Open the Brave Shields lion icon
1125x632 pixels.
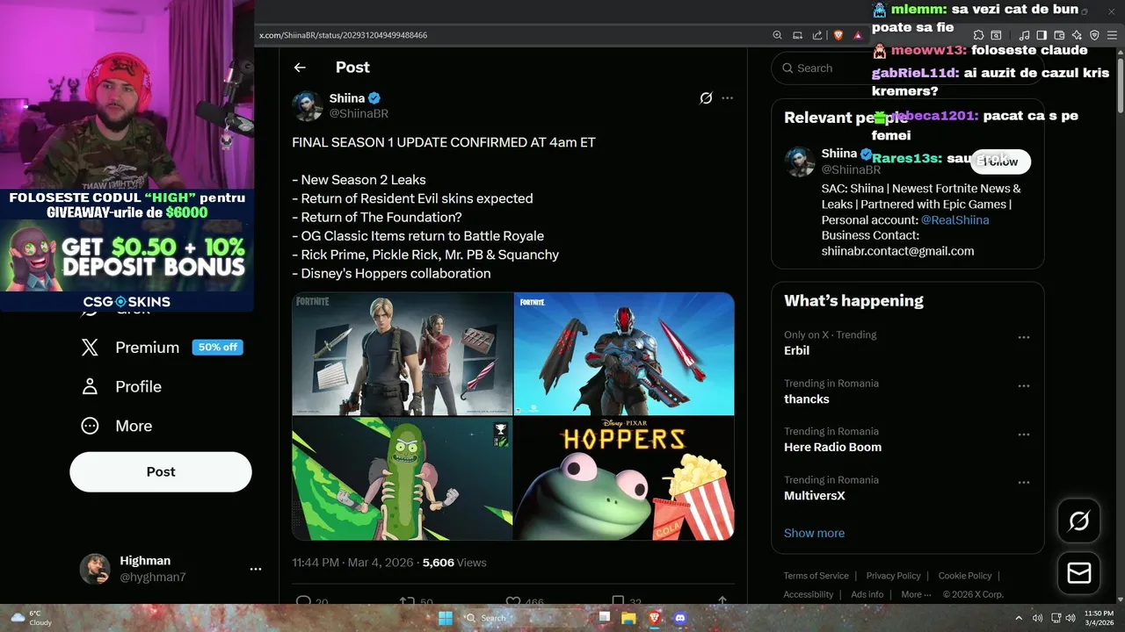pyautogui.click(x=838, y=35)
